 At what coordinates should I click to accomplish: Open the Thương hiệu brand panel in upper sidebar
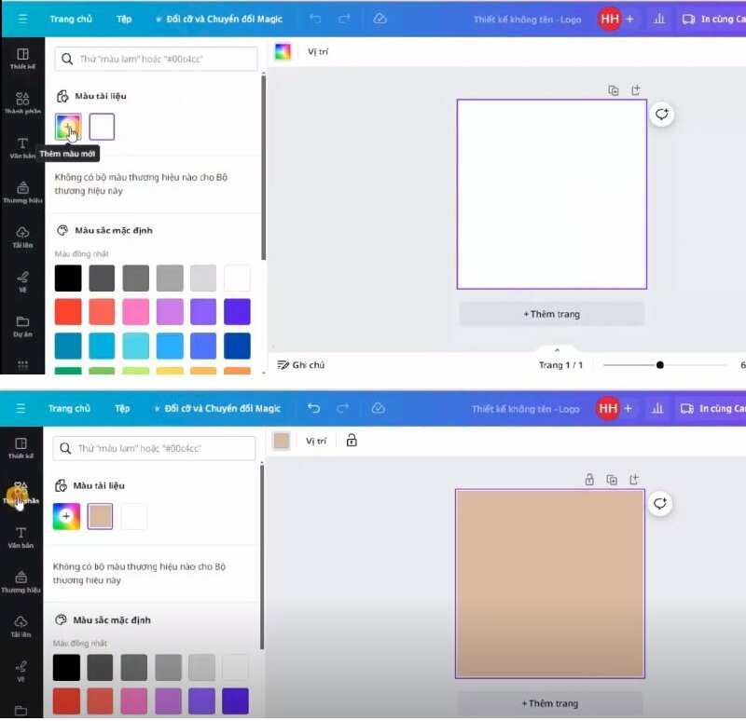(x=22, y=192)
